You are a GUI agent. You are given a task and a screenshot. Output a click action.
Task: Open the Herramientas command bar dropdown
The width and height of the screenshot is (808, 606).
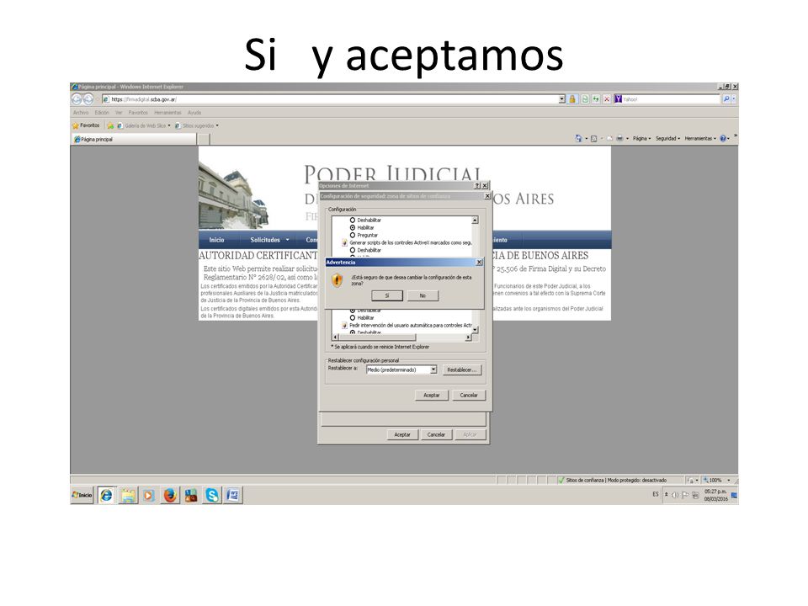pyautogui.click(x=700, y=138)
